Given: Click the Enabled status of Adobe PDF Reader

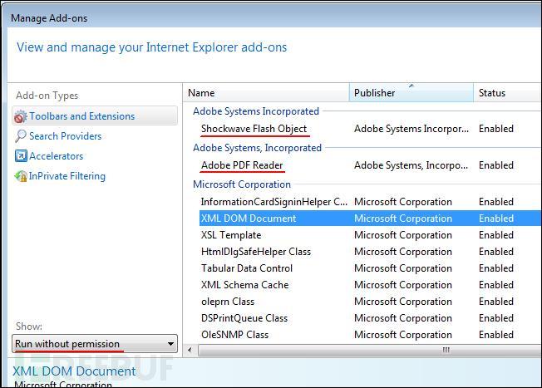Looking at the screenshot, I should click(x=496, y=165).
